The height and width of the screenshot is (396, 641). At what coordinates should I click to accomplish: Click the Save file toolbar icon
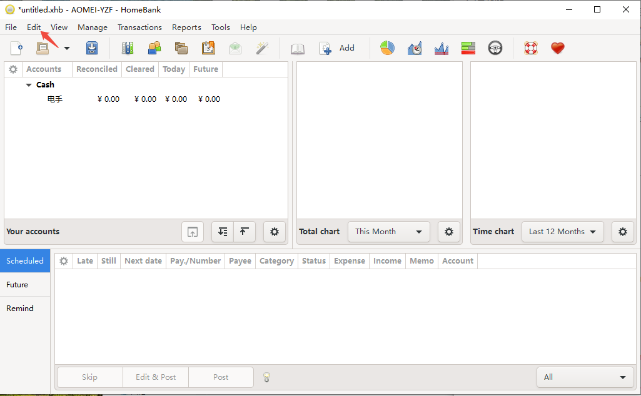92,48
